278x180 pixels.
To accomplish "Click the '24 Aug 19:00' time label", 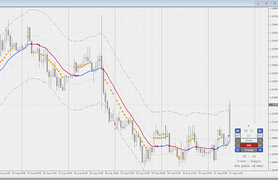I will click(x=19, y=173).
